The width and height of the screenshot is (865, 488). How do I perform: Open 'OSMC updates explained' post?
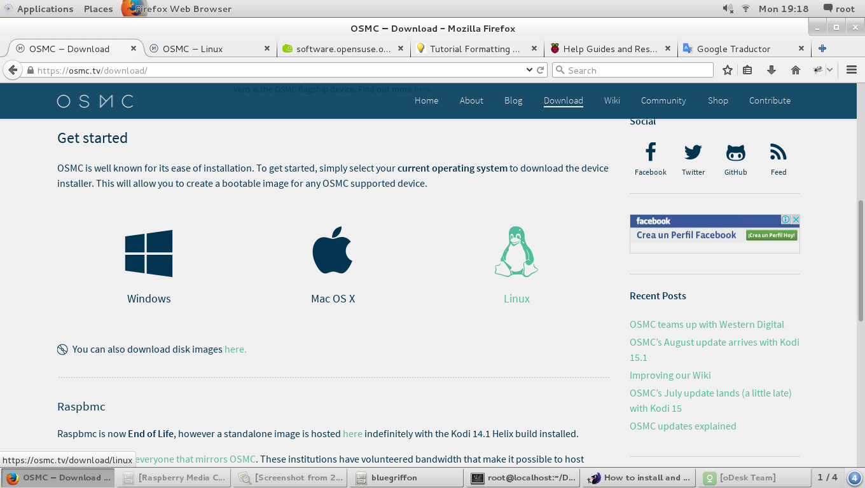click(682, 426)
